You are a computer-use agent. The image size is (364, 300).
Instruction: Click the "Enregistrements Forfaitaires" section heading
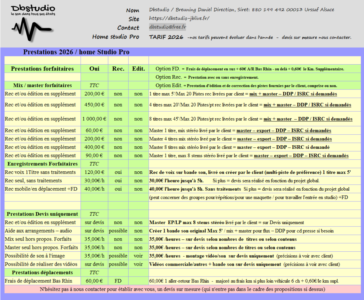[x=43, y=164]
